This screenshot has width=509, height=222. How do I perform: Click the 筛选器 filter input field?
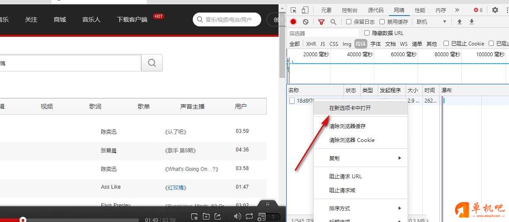pyautogui.click(x=324, y=33)
